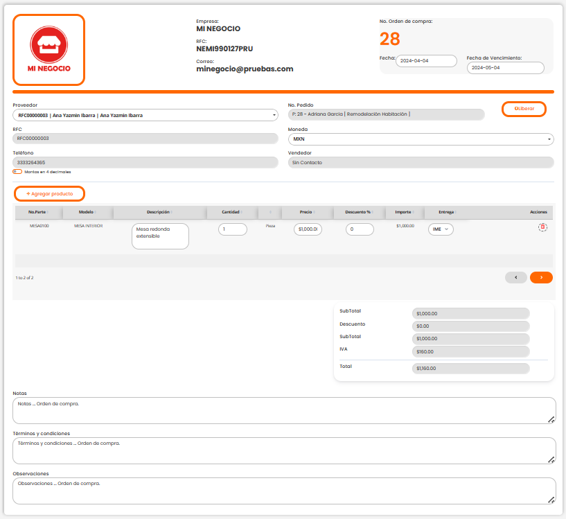Click the Cantidad column header
The image size is (566, 519).
point(231,212)
